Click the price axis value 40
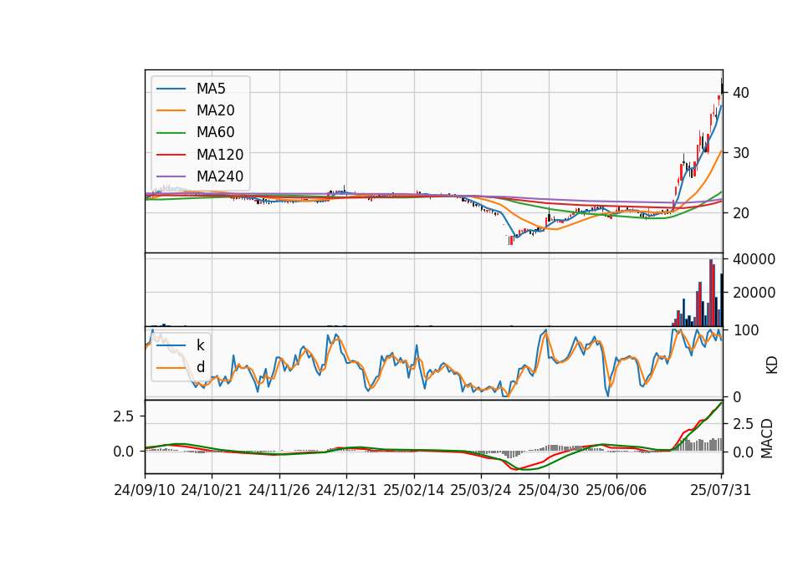 pos(741,93)
